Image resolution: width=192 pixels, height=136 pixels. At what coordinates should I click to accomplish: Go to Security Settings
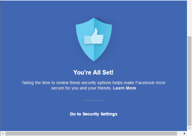click(x=94, y=114)
